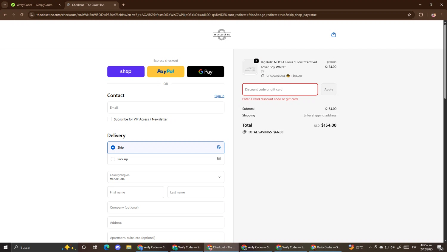
Task: Tick Subscribe for VIP Access checkbox
Action: 110,119
